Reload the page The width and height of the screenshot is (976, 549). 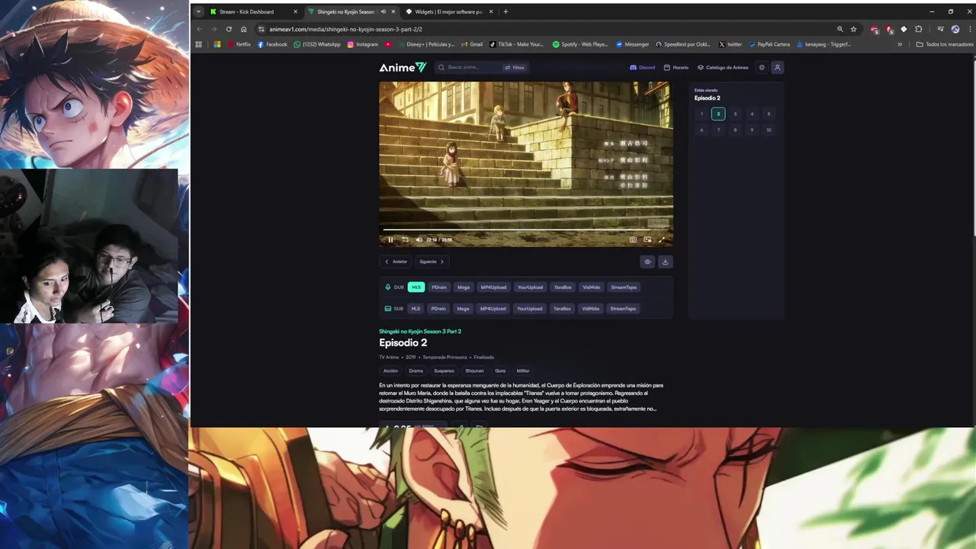229,29
